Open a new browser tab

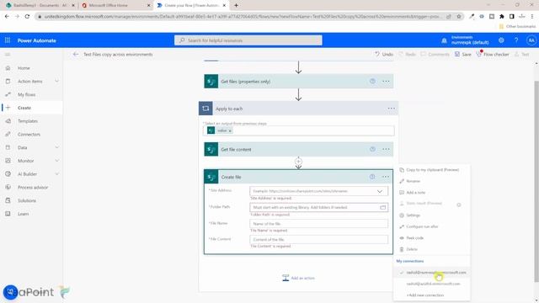236,5
